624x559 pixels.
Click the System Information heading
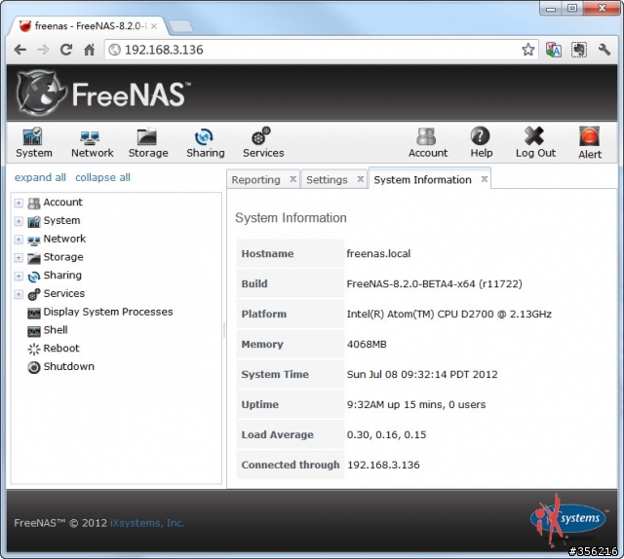coord(291,218)
